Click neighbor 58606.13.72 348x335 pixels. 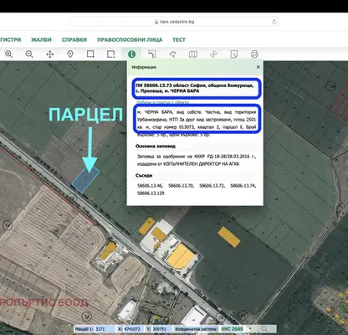212,186
